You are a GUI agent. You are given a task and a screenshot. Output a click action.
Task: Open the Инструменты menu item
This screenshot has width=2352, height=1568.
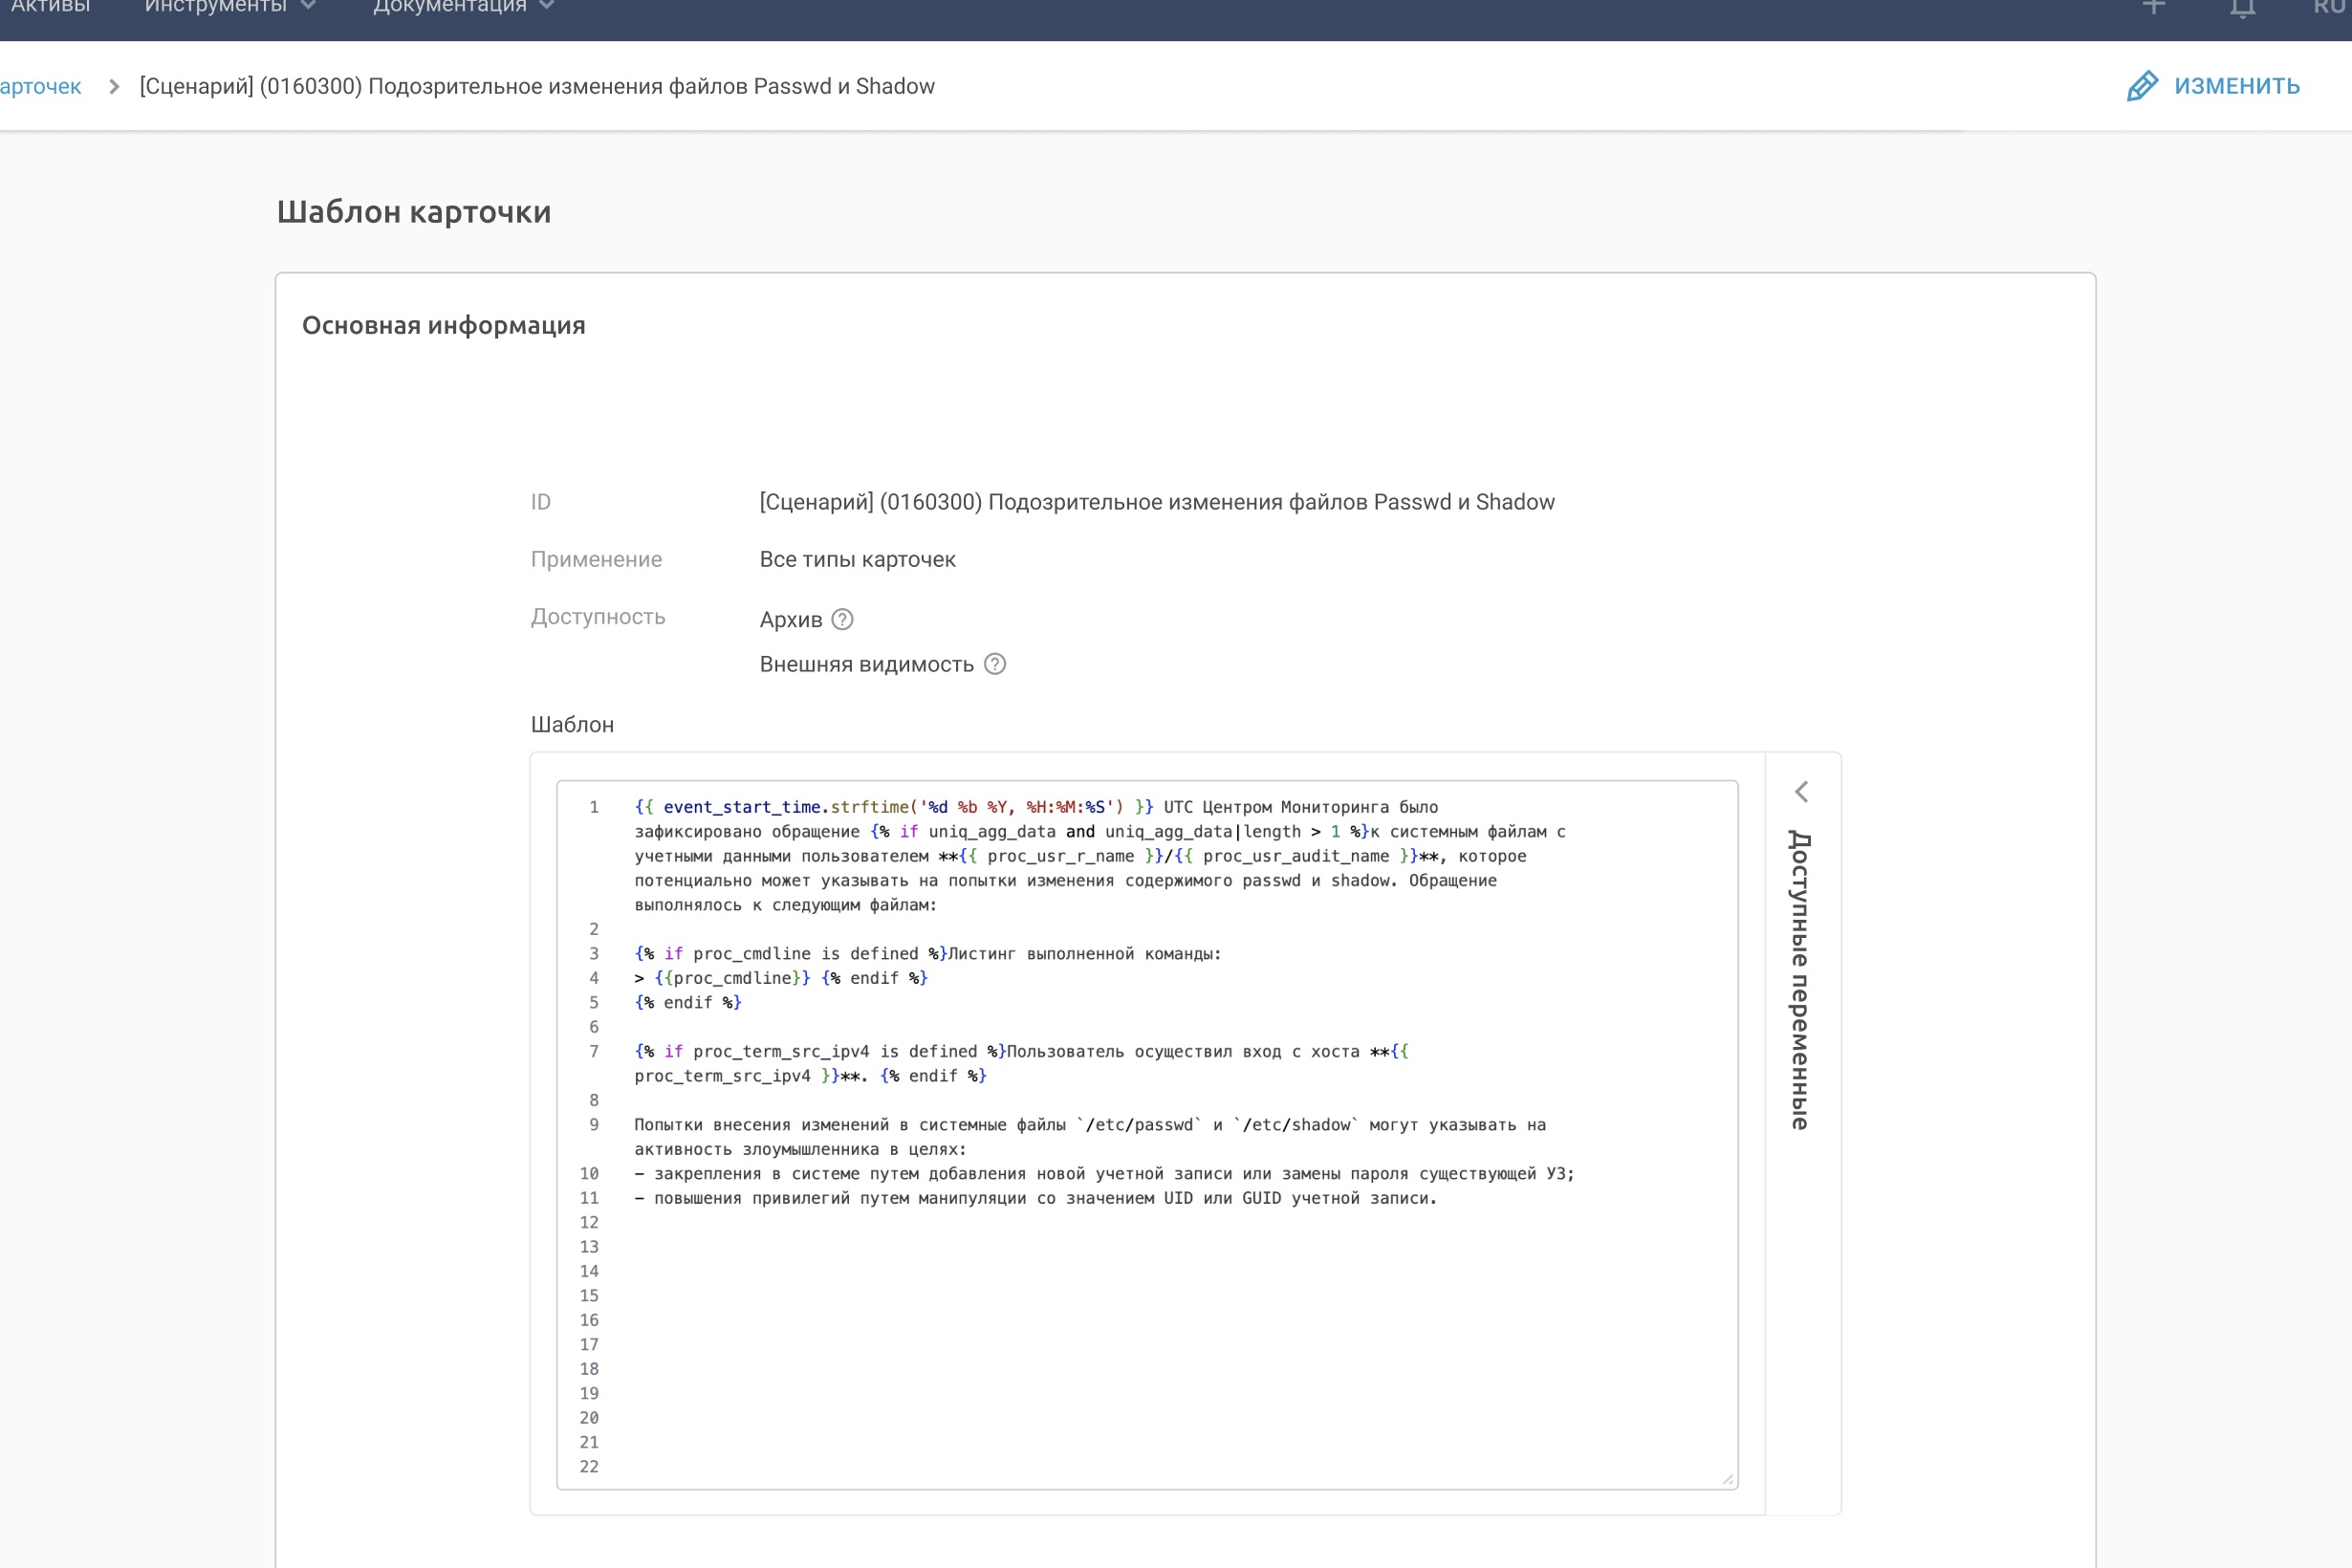point(215,7)
